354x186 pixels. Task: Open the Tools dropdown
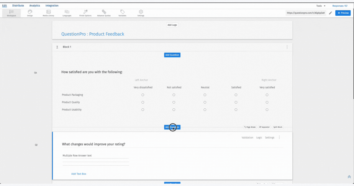pyautogui.click(x=321, y=6)
